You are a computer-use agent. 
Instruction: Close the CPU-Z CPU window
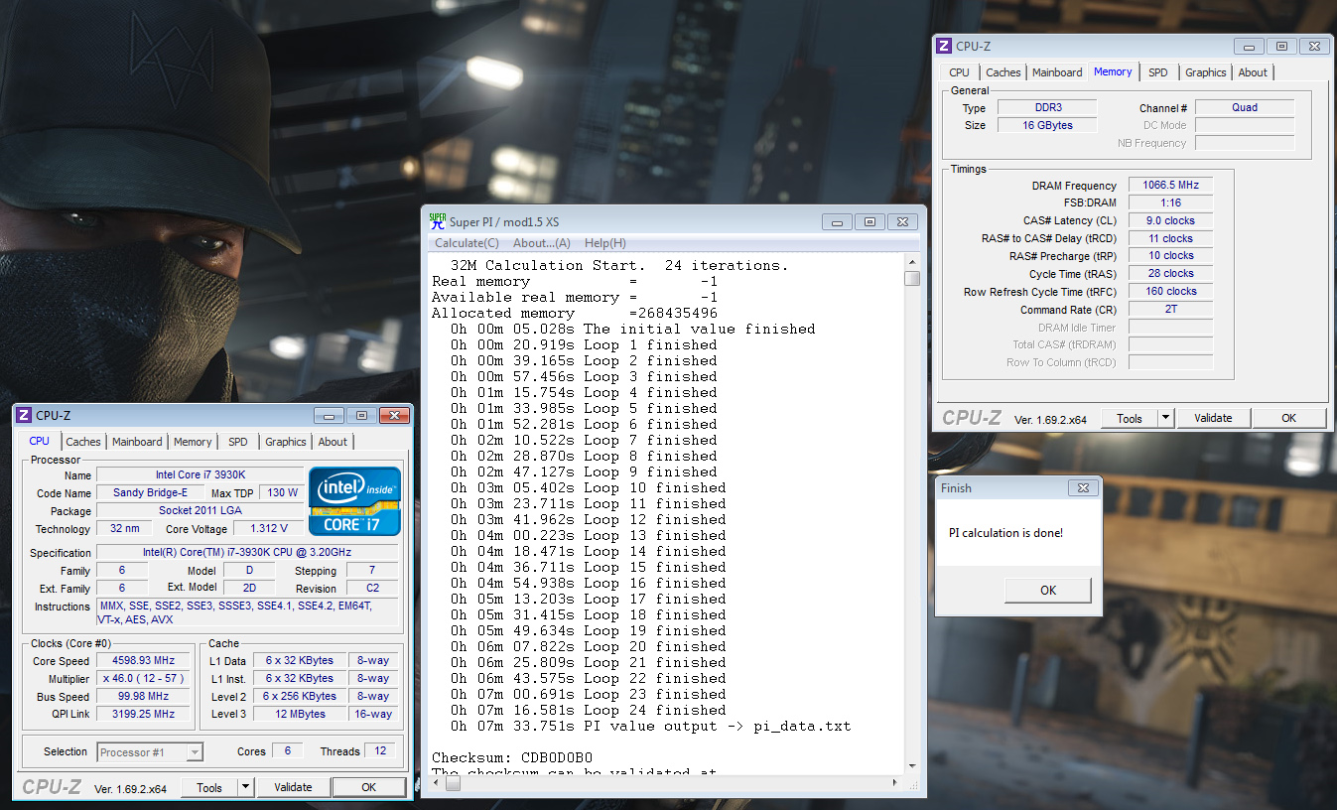394,416
